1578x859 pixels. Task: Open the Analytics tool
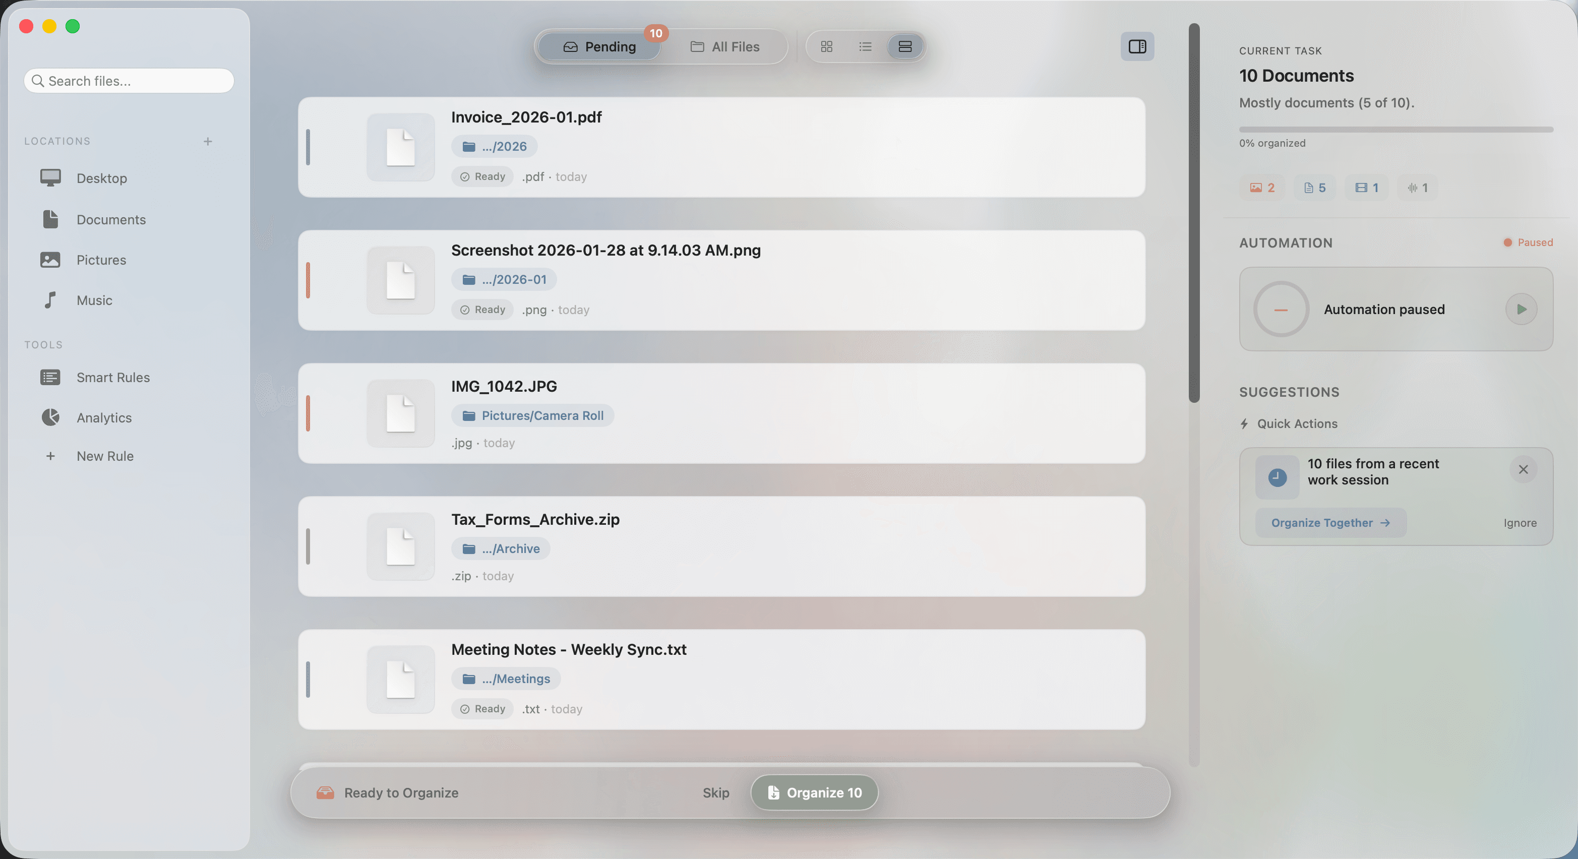[104, 418]
